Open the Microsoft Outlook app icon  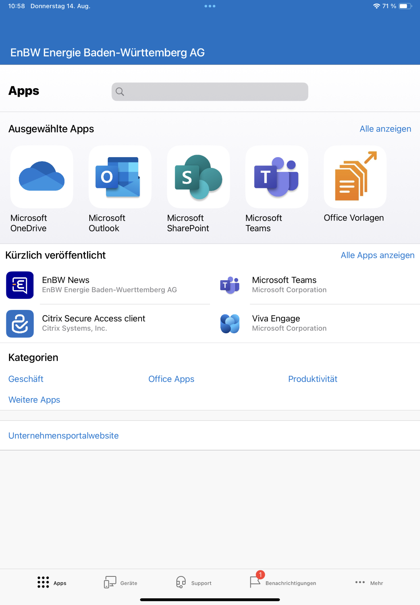point(120,177)
